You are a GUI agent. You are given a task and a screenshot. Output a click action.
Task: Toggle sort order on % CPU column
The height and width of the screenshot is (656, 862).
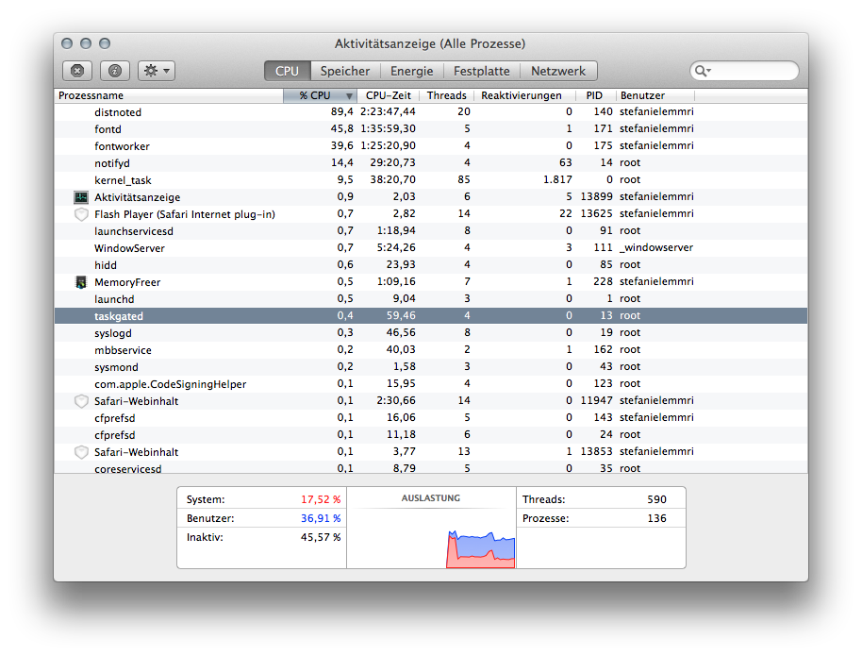pos(320,95)
